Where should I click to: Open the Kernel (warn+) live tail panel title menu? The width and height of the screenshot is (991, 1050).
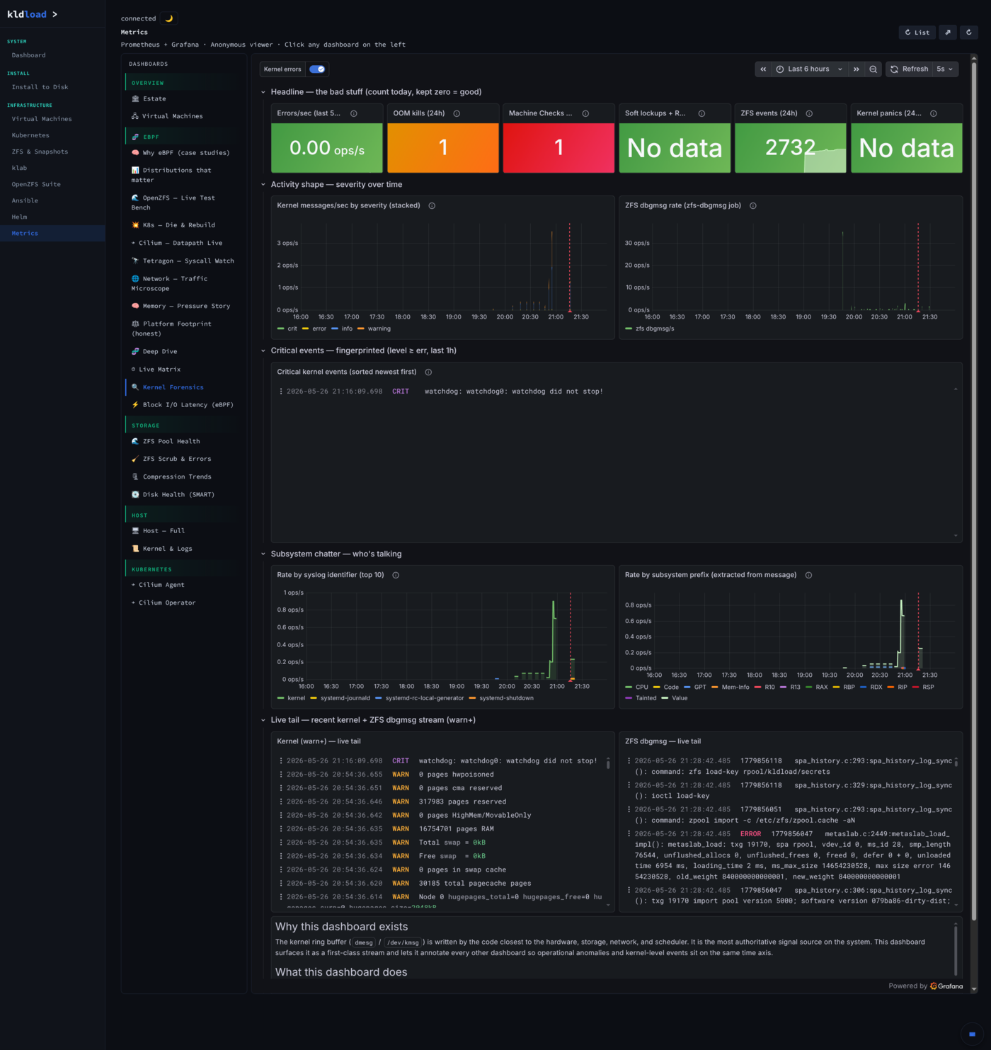(x=319, y=742)
